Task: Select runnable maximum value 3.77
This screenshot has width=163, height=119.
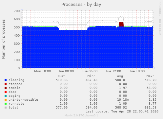Action: click(153, 104)
